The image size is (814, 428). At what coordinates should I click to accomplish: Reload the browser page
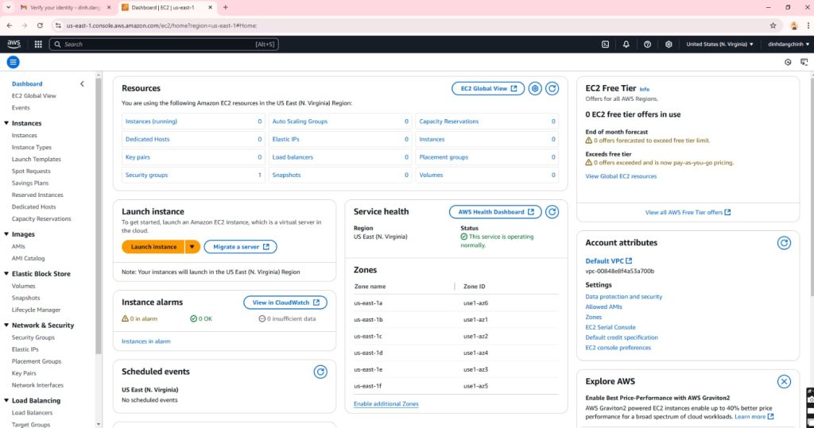click(40, 25)
